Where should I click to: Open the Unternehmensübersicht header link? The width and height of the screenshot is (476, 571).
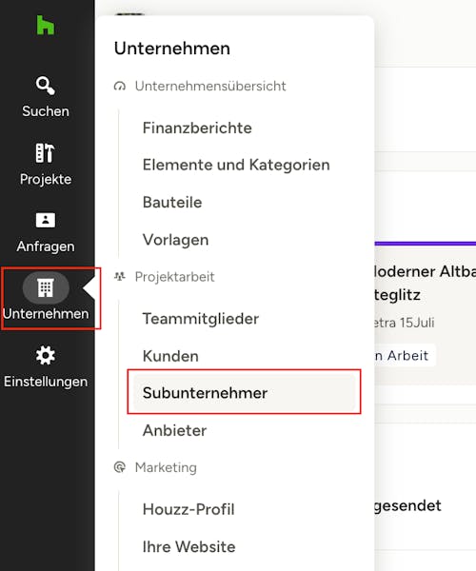point(210,87)
